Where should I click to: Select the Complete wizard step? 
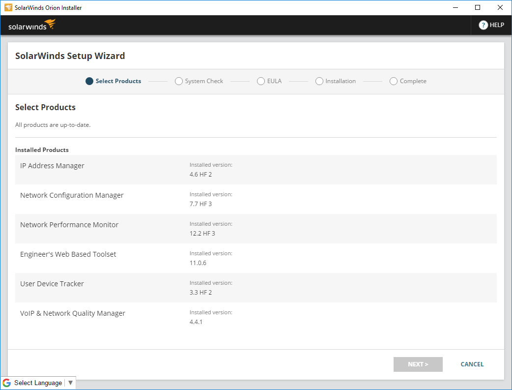tap(408, 81)
